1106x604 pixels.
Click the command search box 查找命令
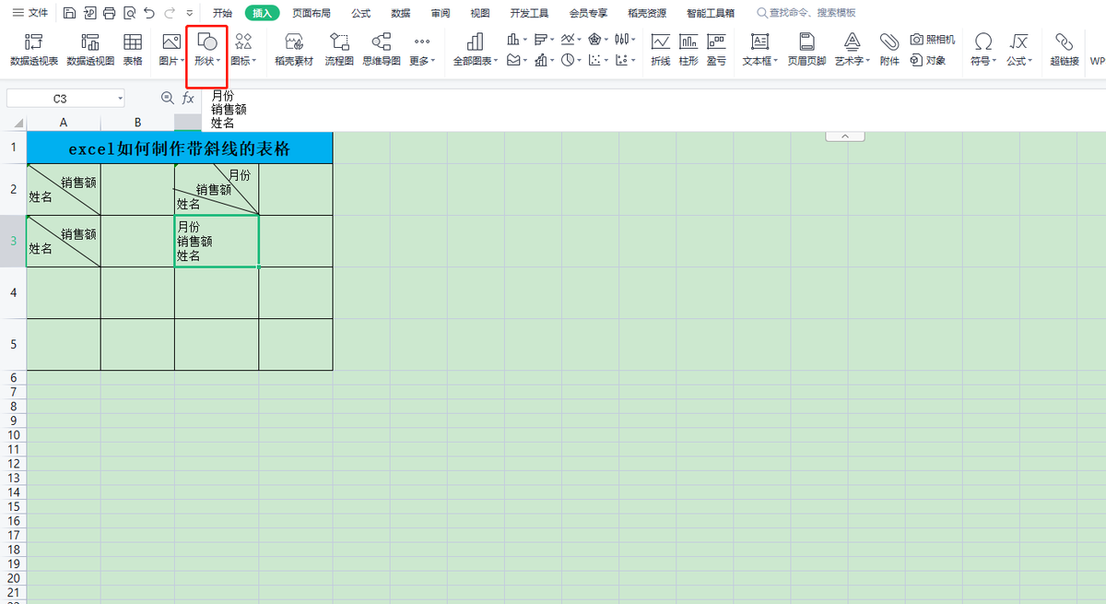806,13
